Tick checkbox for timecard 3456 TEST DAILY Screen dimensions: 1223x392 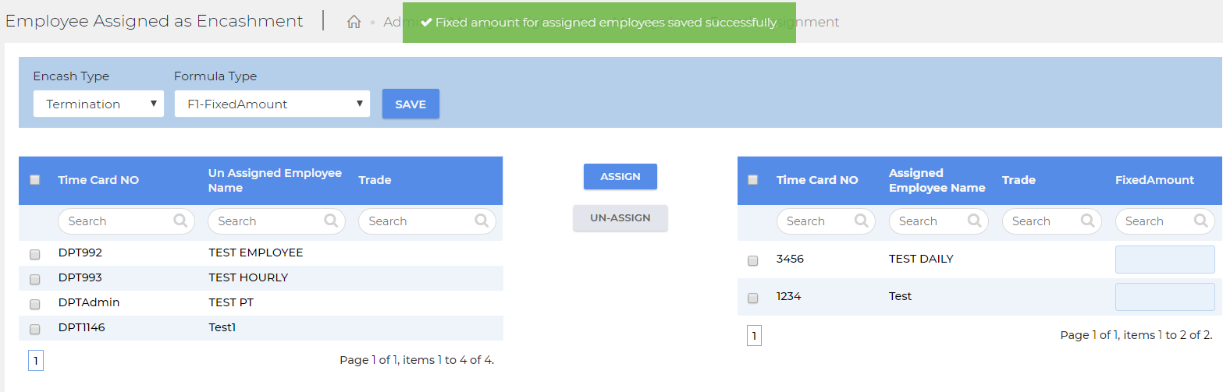click(752, 260)
